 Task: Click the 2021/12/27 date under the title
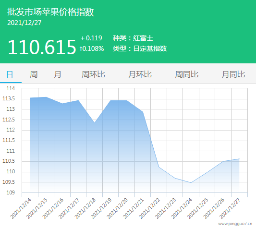24,23
